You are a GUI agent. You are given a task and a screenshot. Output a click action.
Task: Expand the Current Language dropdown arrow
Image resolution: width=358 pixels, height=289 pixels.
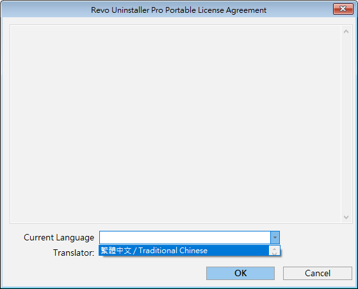(x=275, y=237)
